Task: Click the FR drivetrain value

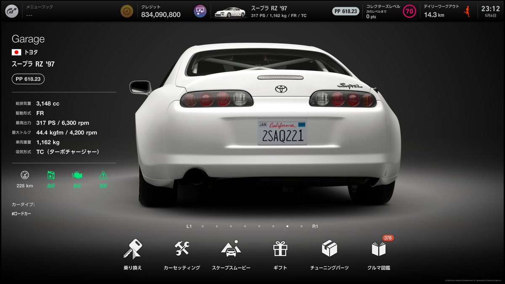Action: tap(40, 113)
